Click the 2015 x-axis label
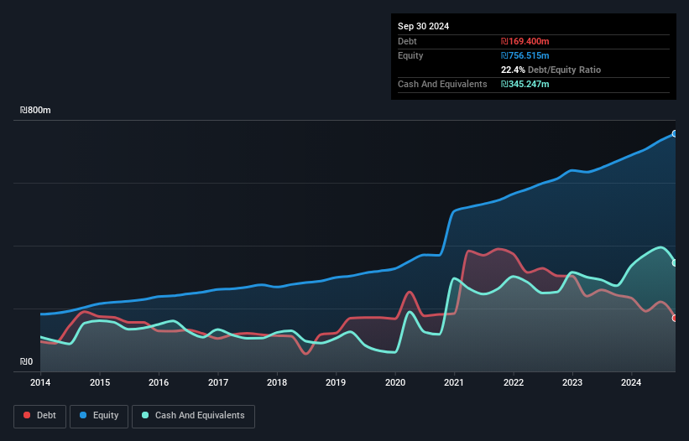689x441 pixels. 100,382
